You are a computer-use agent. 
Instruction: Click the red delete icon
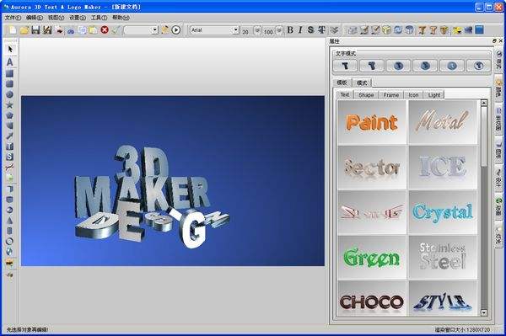coord(105,30)
